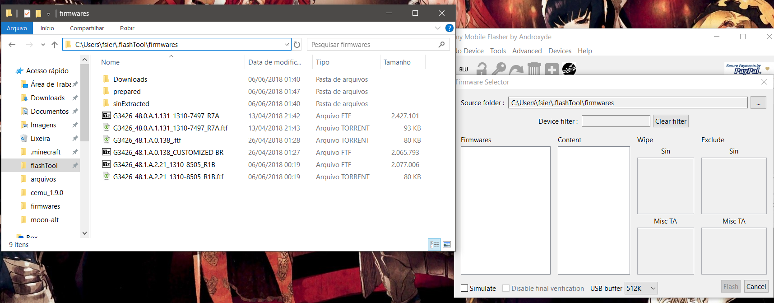Open the Início ribbon tab

[47, 28]
